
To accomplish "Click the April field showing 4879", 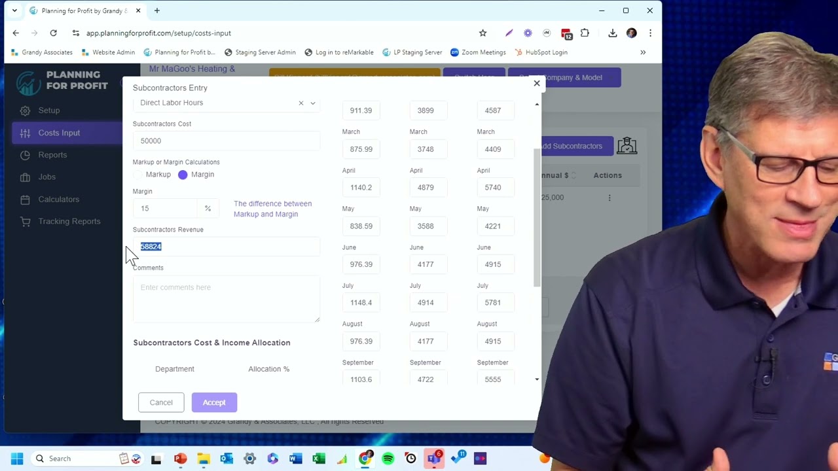I will tap(429, 188).
